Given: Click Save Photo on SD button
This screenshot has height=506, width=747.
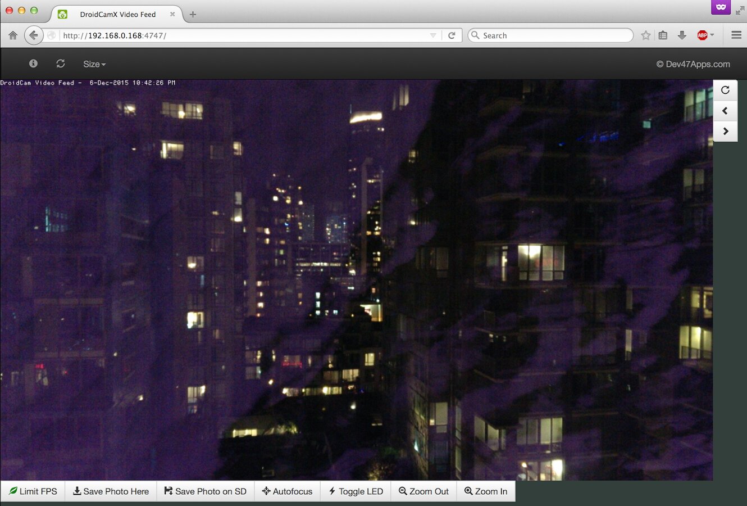Looking at the screenshot, I should pyautogui.click(x=205, y=491).
